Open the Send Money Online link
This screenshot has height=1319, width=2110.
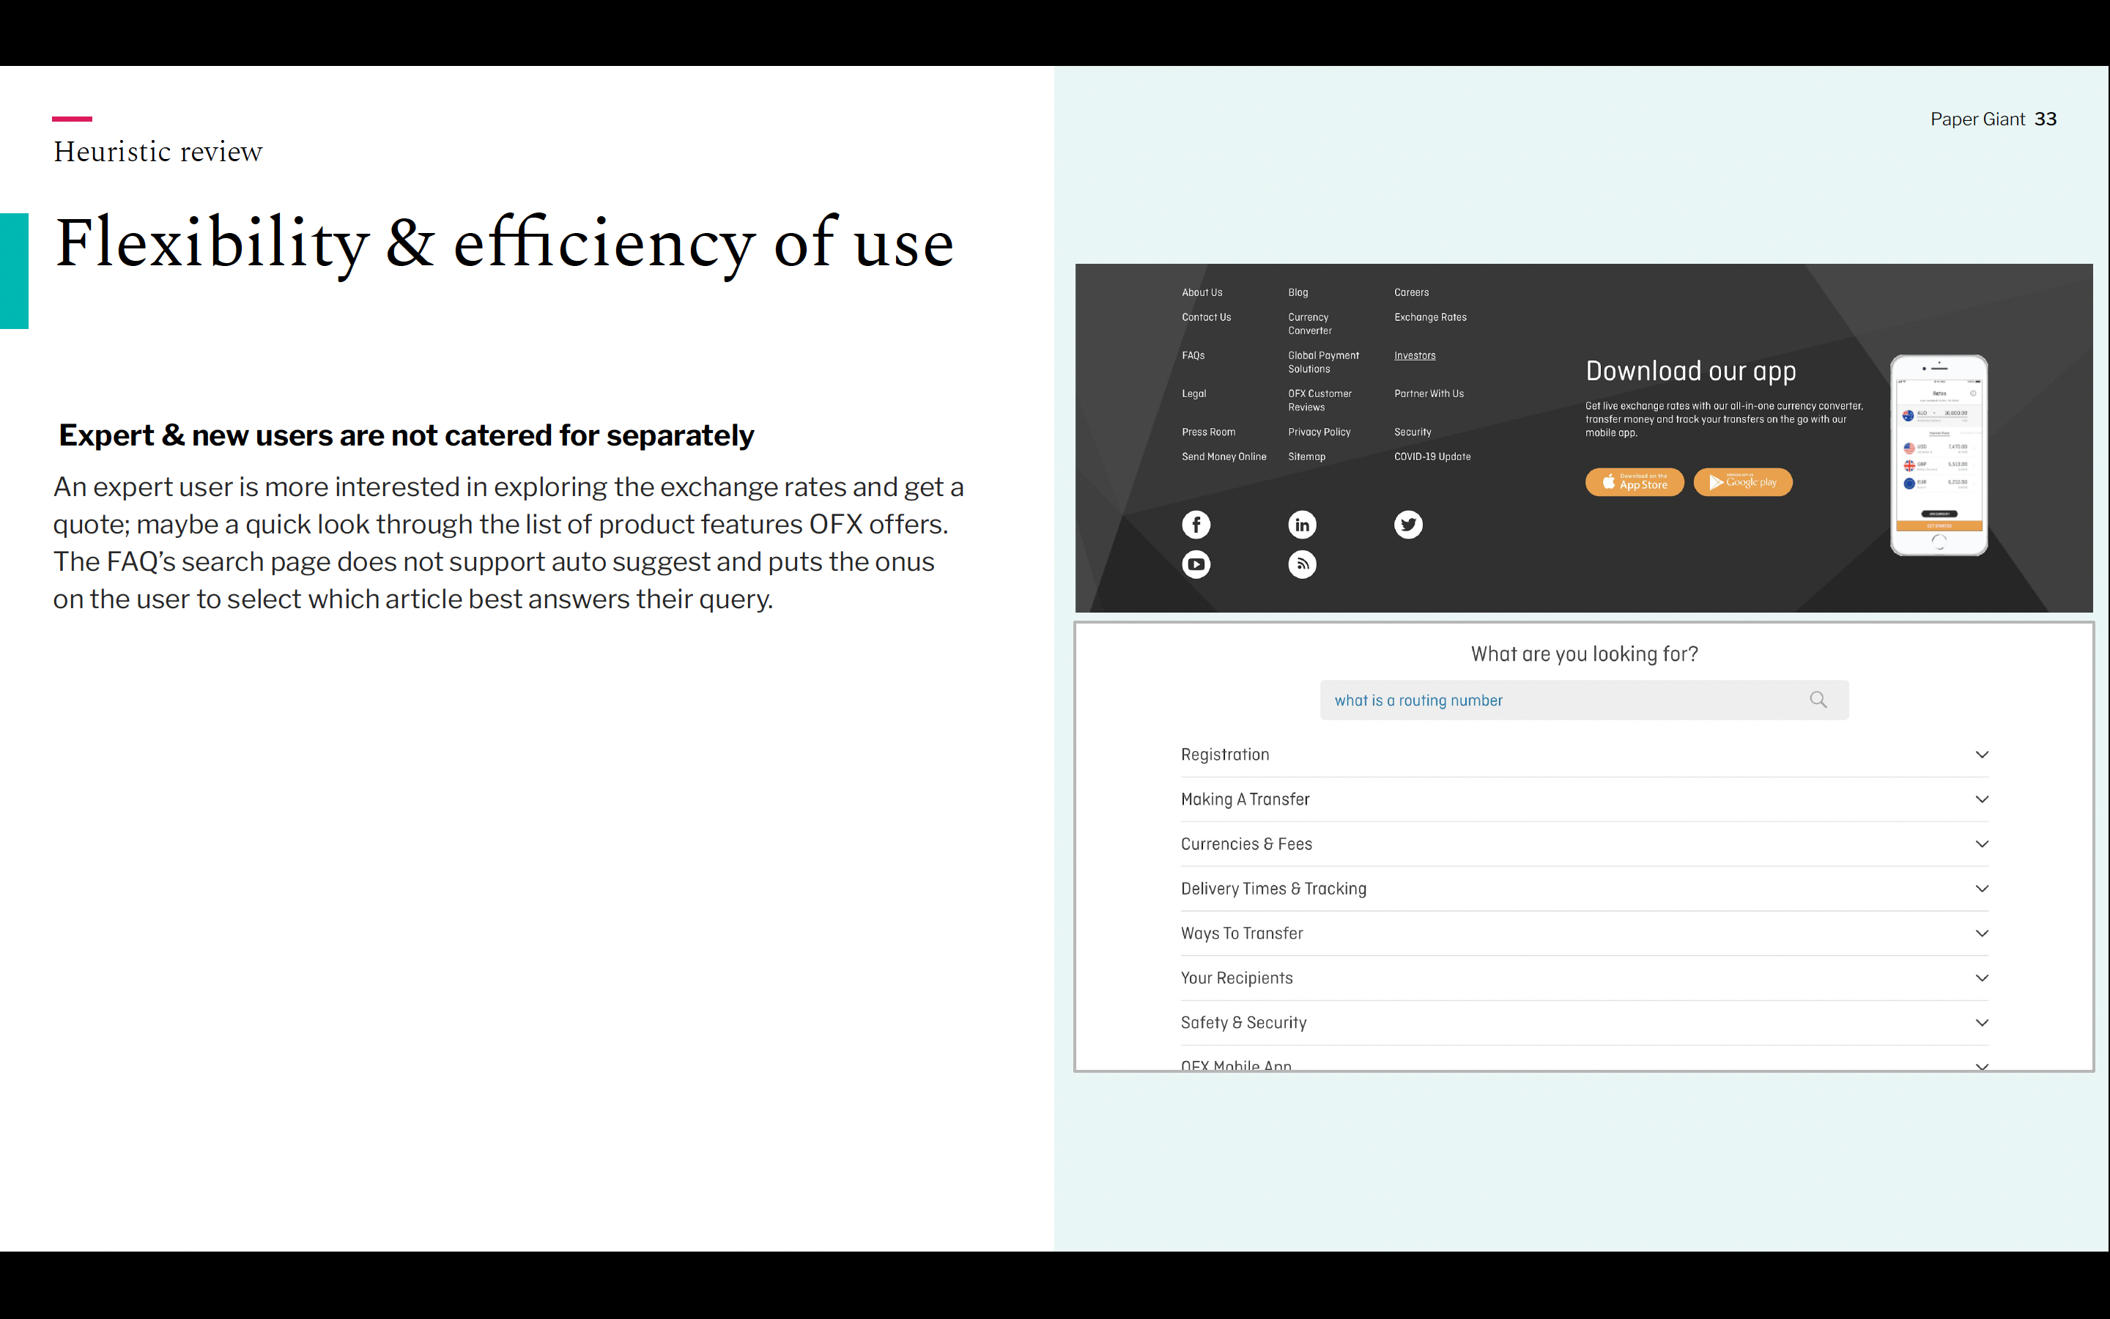pos(1224,457)
